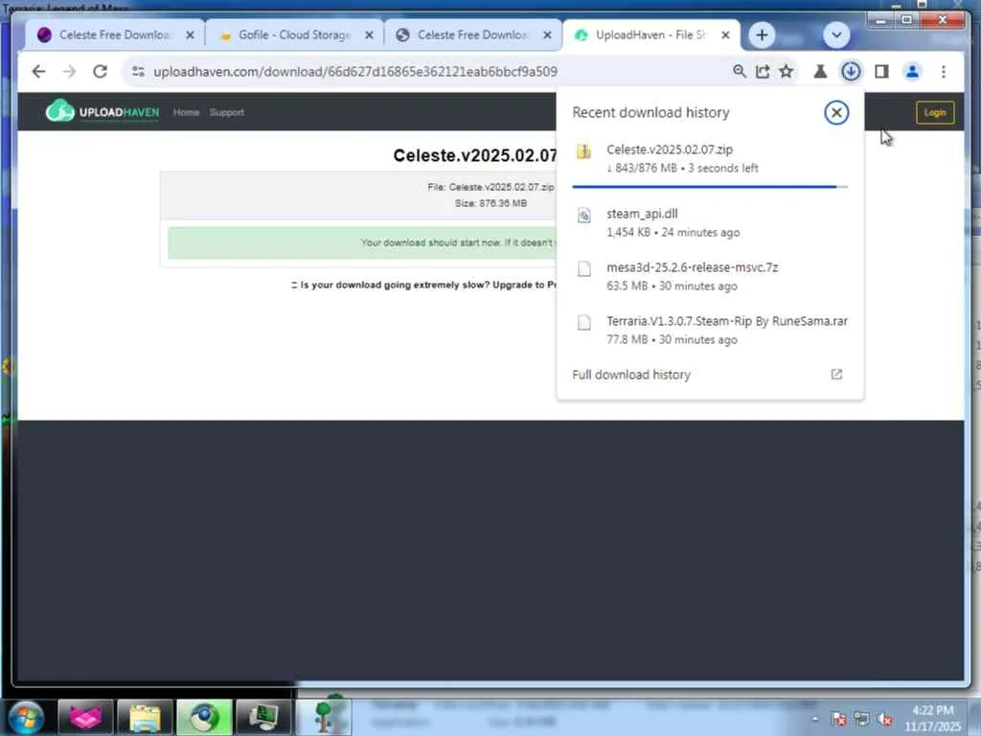Click the Celeste zip file icon

583,151
